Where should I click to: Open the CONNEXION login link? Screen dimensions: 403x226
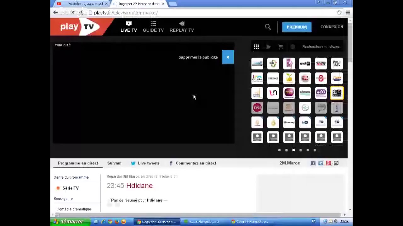tap(332, 27)
